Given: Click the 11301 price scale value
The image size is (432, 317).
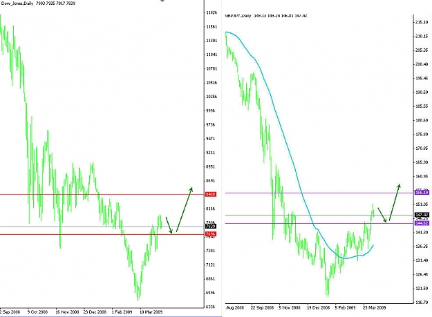Looking at the screenshot, I should tap(212, 41).
